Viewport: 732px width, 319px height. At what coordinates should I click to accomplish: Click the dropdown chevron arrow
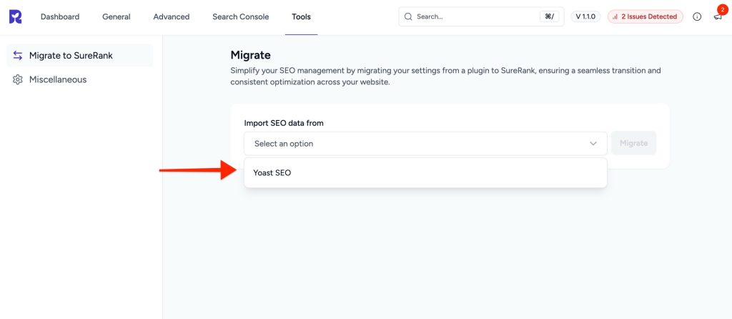pos(593,143)
